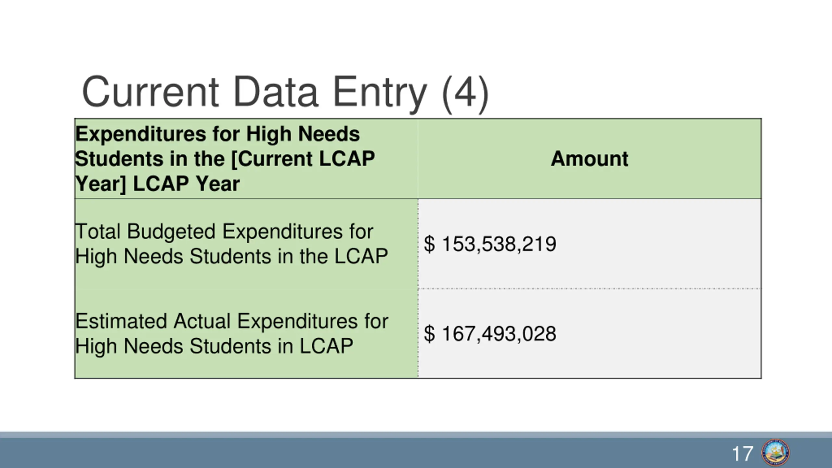This screenshot has height=468, width=832.
Task: Select the bold 'Expenditures for High Needs Students' header cell
Action: click(x=246, y=159)
